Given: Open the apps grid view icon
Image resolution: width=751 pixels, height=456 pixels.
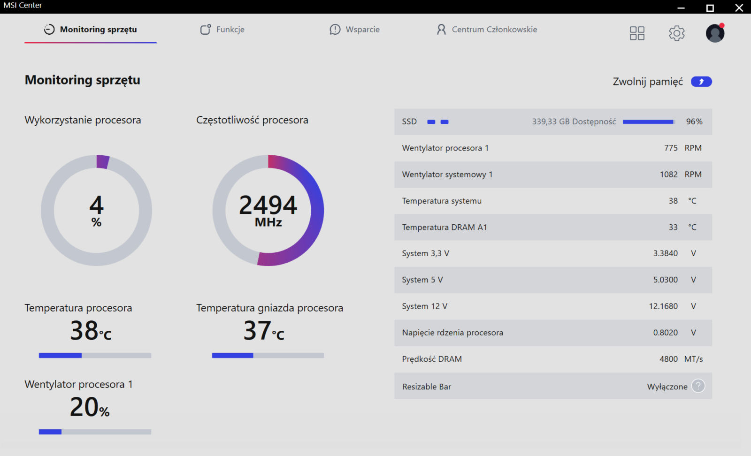Looking at the screenshot, I should (x=637, y=33).
